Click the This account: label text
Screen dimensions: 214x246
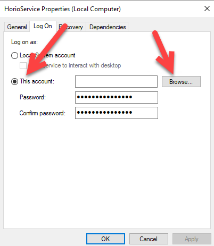pos(37,81)
